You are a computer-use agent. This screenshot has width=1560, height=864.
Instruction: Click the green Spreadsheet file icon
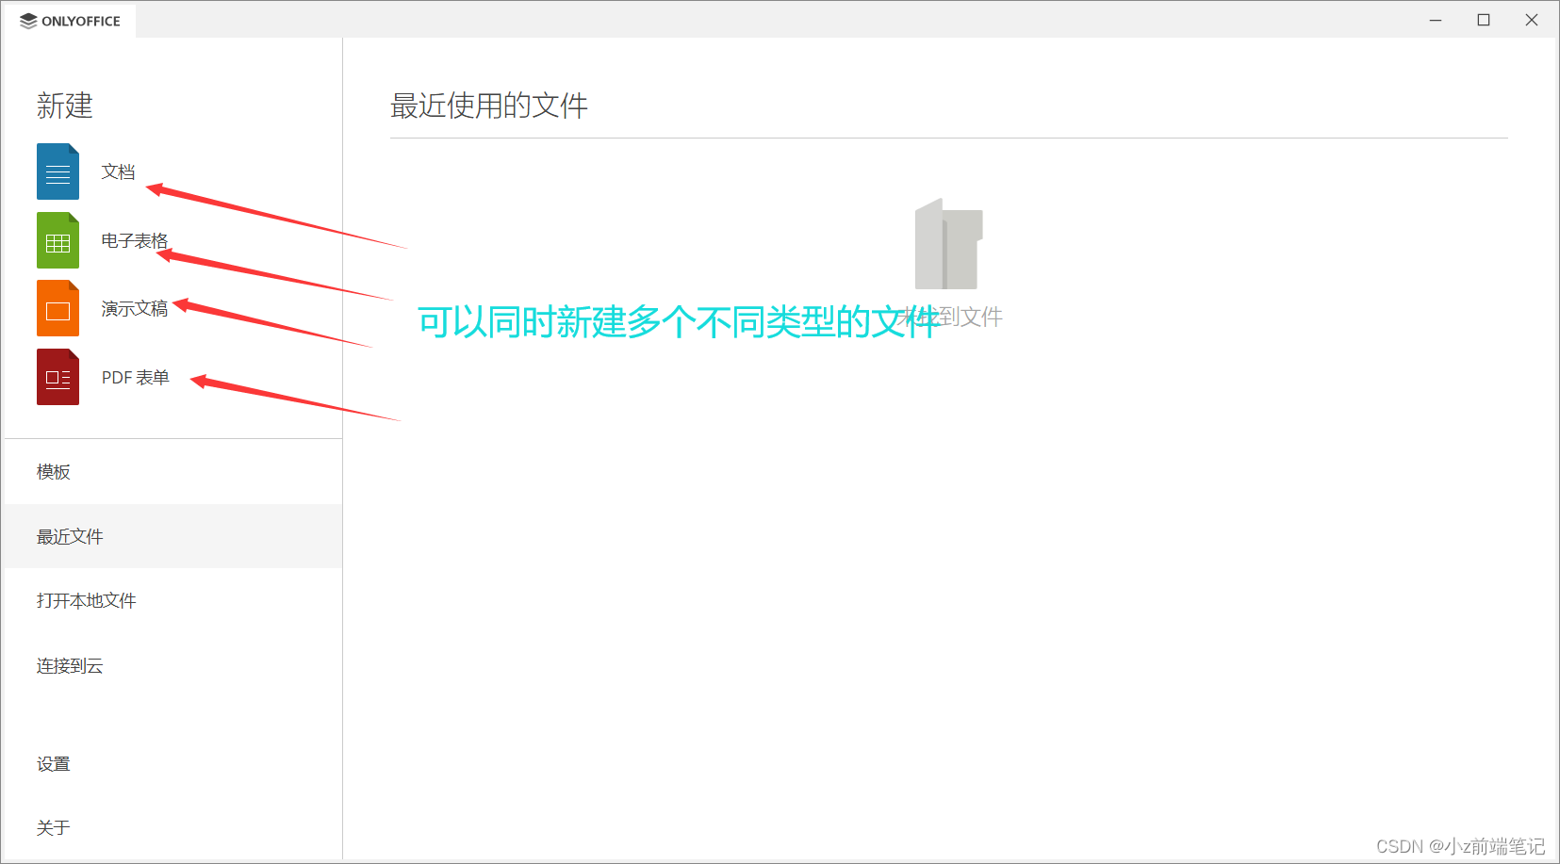point(57,240)
